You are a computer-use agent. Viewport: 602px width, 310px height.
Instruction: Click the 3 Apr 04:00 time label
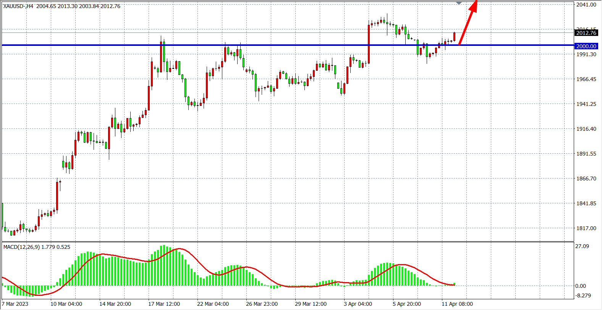click(x=358, y=304)
